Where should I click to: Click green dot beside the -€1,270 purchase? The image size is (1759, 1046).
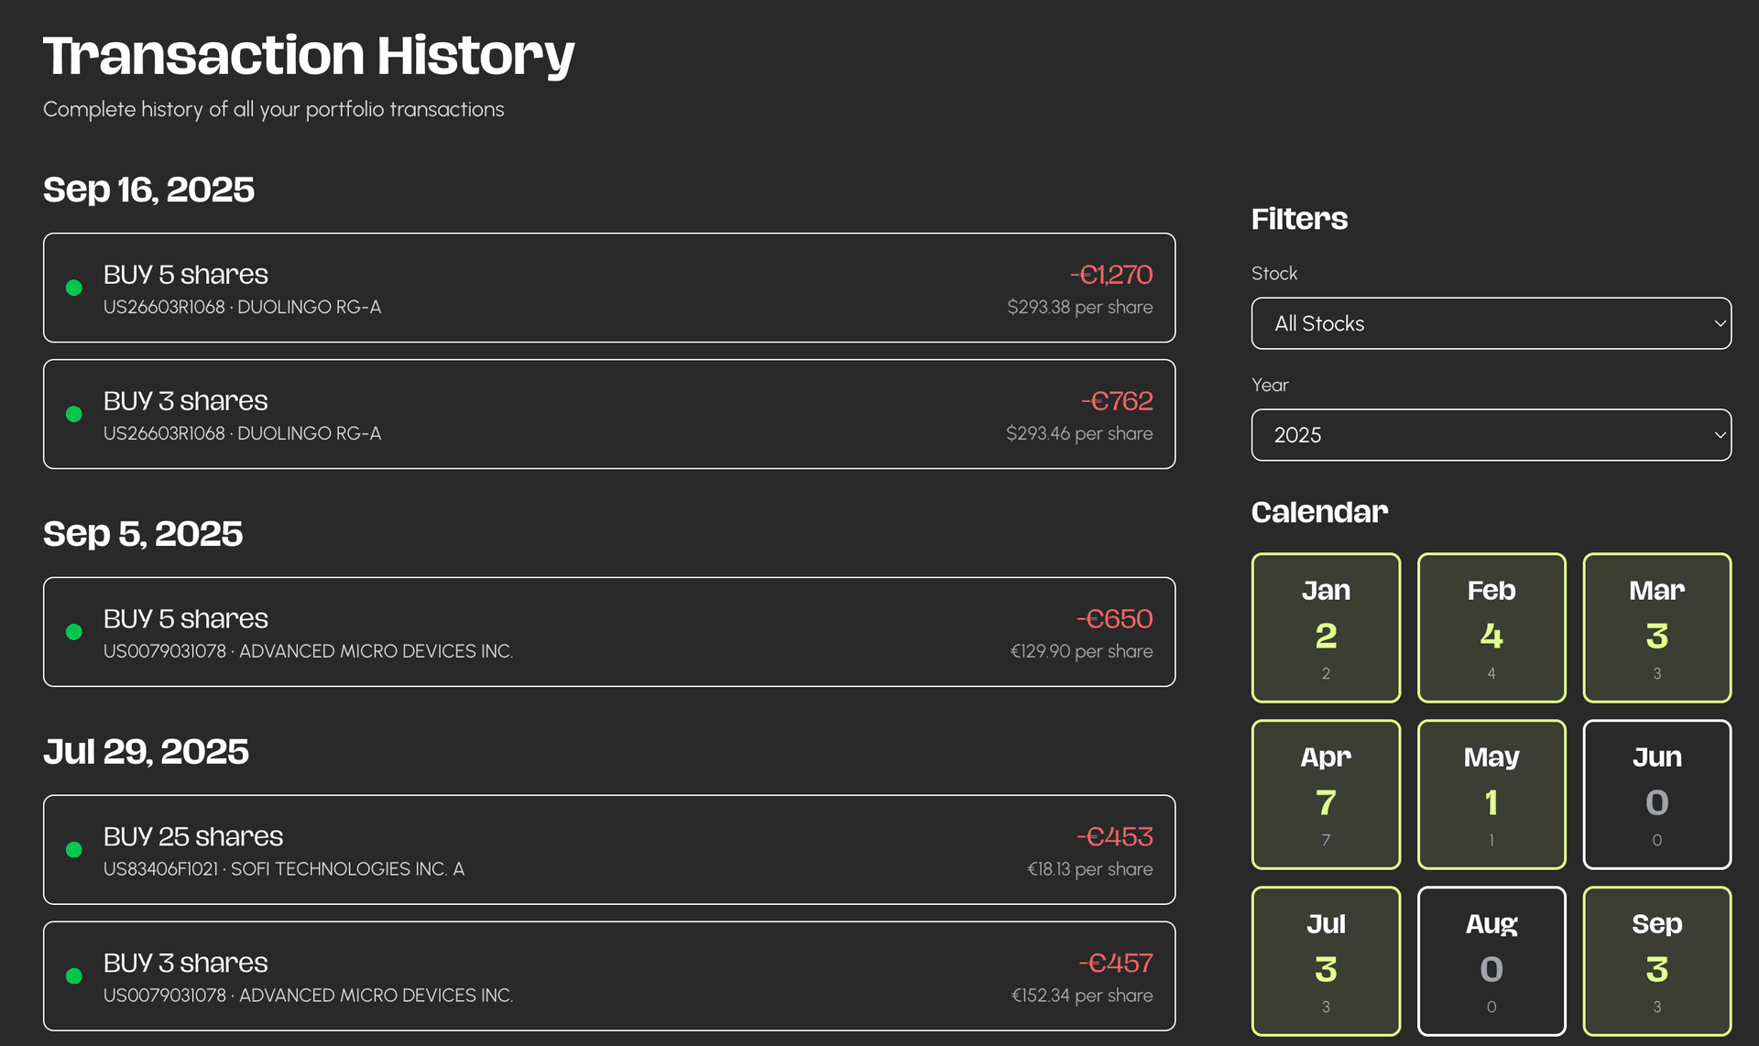click(x=74, y=288)
